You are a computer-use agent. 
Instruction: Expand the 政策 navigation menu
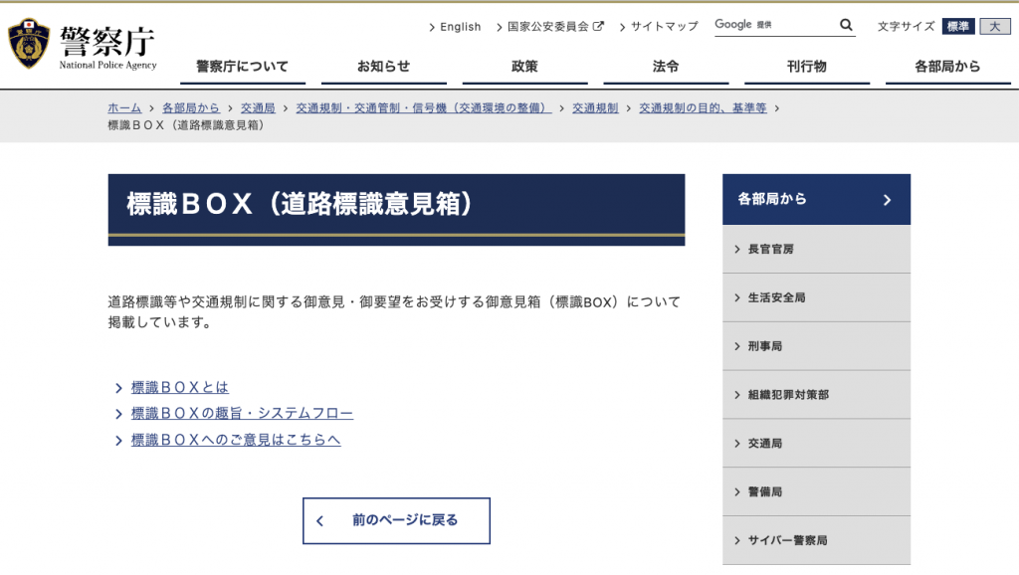point(524,67)
